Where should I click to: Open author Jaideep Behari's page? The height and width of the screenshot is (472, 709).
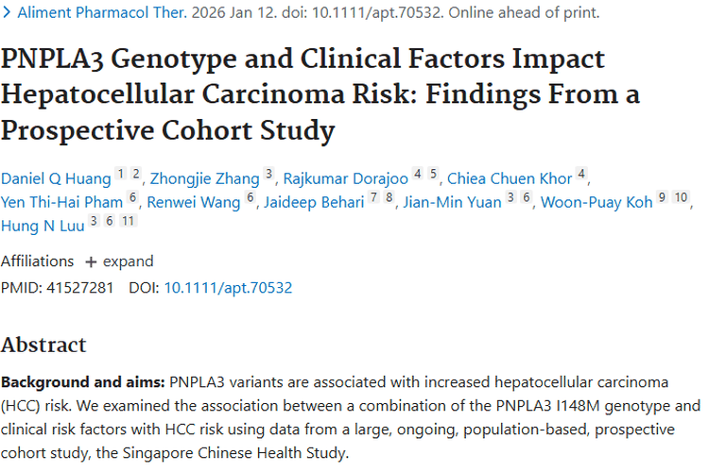pyautogui.click(x=319, y=201)
